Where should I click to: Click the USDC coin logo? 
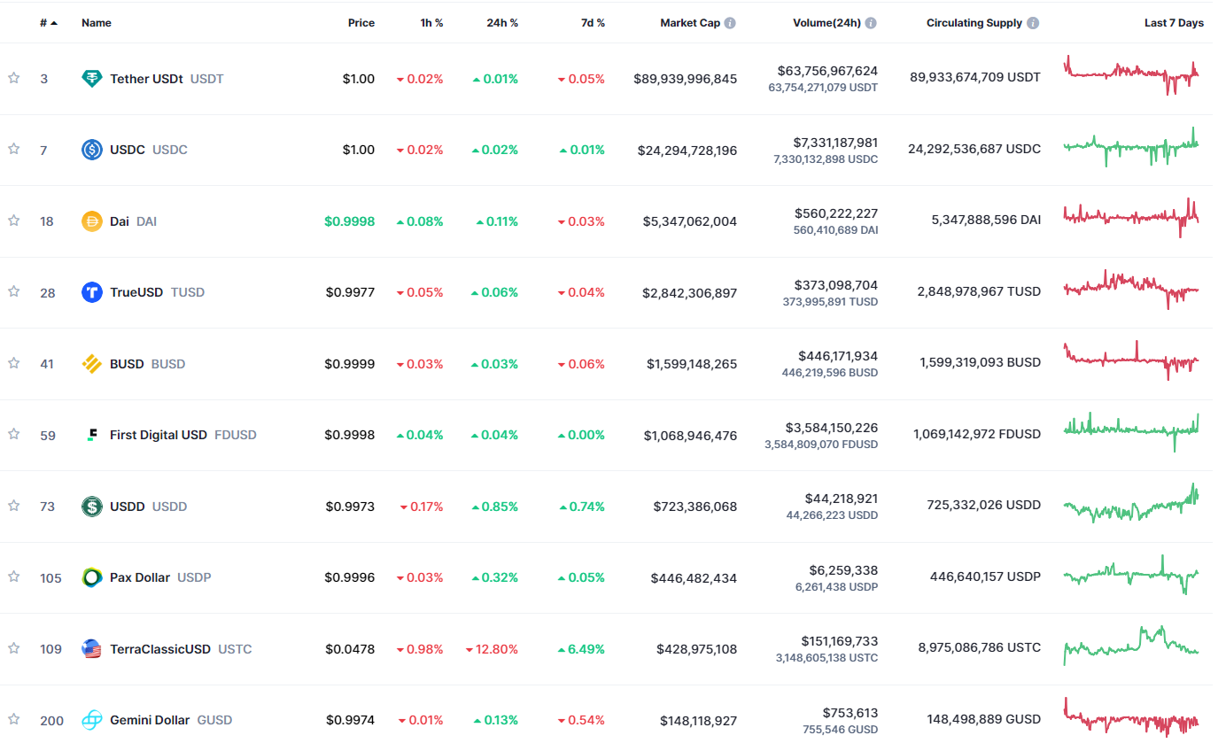pos(92,150)
